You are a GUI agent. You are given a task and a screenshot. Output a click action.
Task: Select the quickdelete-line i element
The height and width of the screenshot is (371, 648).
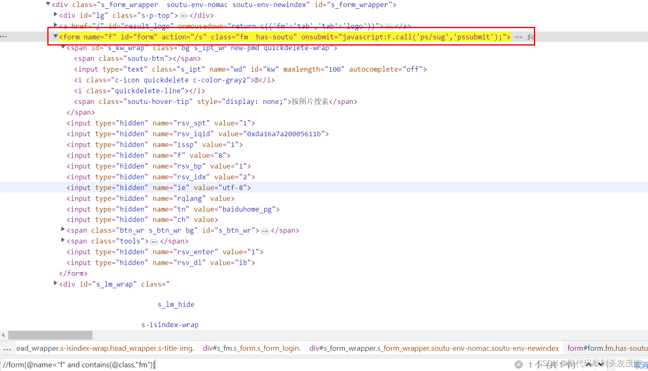(x=139, y=91)
